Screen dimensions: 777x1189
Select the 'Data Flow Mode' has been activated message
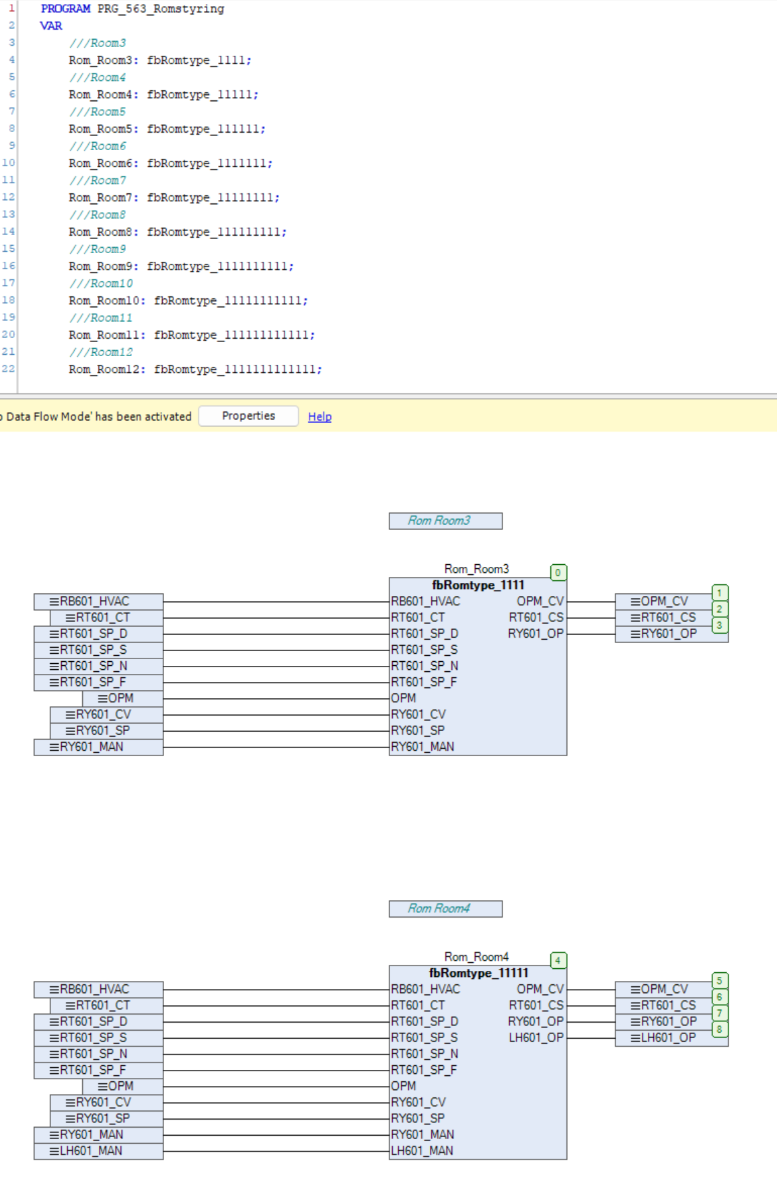96,417
